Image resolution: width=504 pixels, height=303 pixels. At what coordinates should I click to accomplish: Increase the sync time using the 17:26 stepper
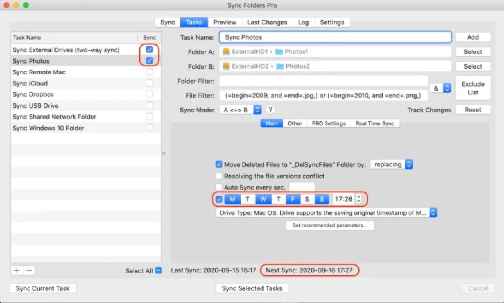click(358, 197)
